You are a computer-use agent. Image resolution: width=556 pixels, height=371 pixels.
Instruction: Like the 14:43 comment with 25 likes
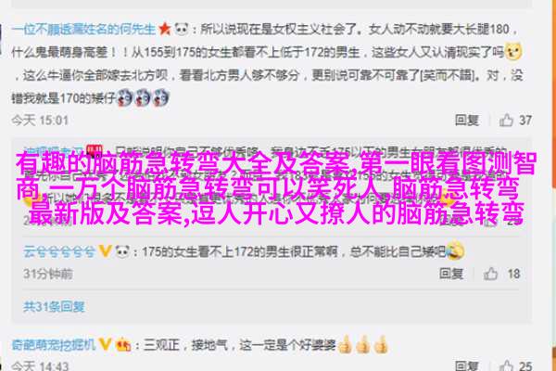pyautogui.click(x=506, y=365)
